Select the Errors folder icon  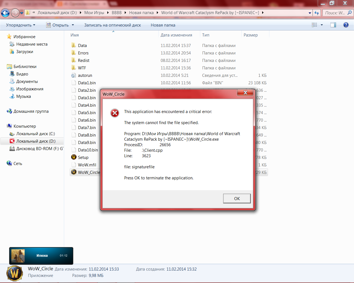74,53
